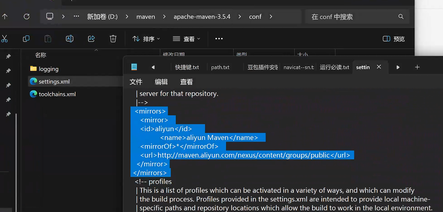Viewport: 443px width, 212px height.
Task: Open the See more three-dot menu
Action: pos(219,39)
